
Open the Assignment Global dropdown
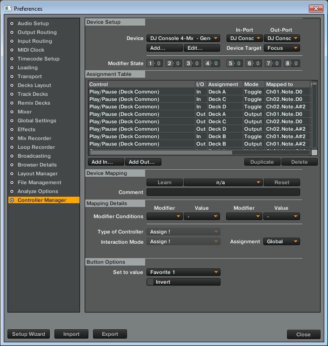tap(281, 241)
